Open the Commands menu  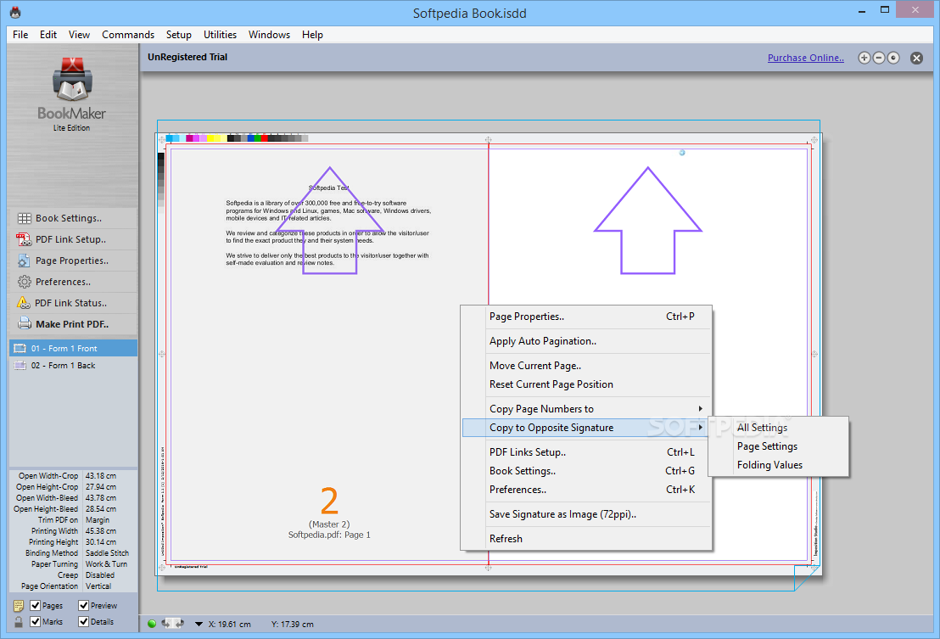click(x=128, y=35)
